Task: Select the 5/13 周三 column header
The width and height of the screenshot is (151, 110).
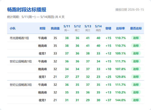Action: pyautogui.click(x=88, y=28)
